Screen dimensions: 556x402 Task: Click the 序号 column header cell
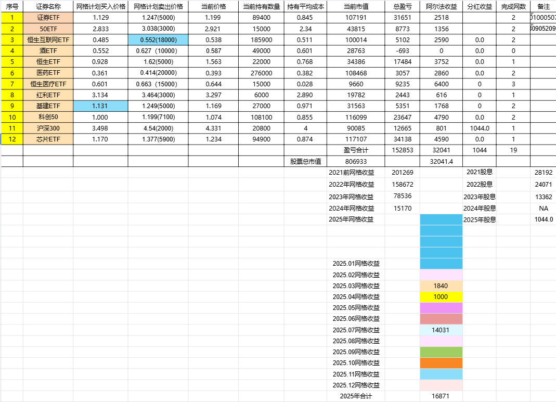(x=12, y=7)
